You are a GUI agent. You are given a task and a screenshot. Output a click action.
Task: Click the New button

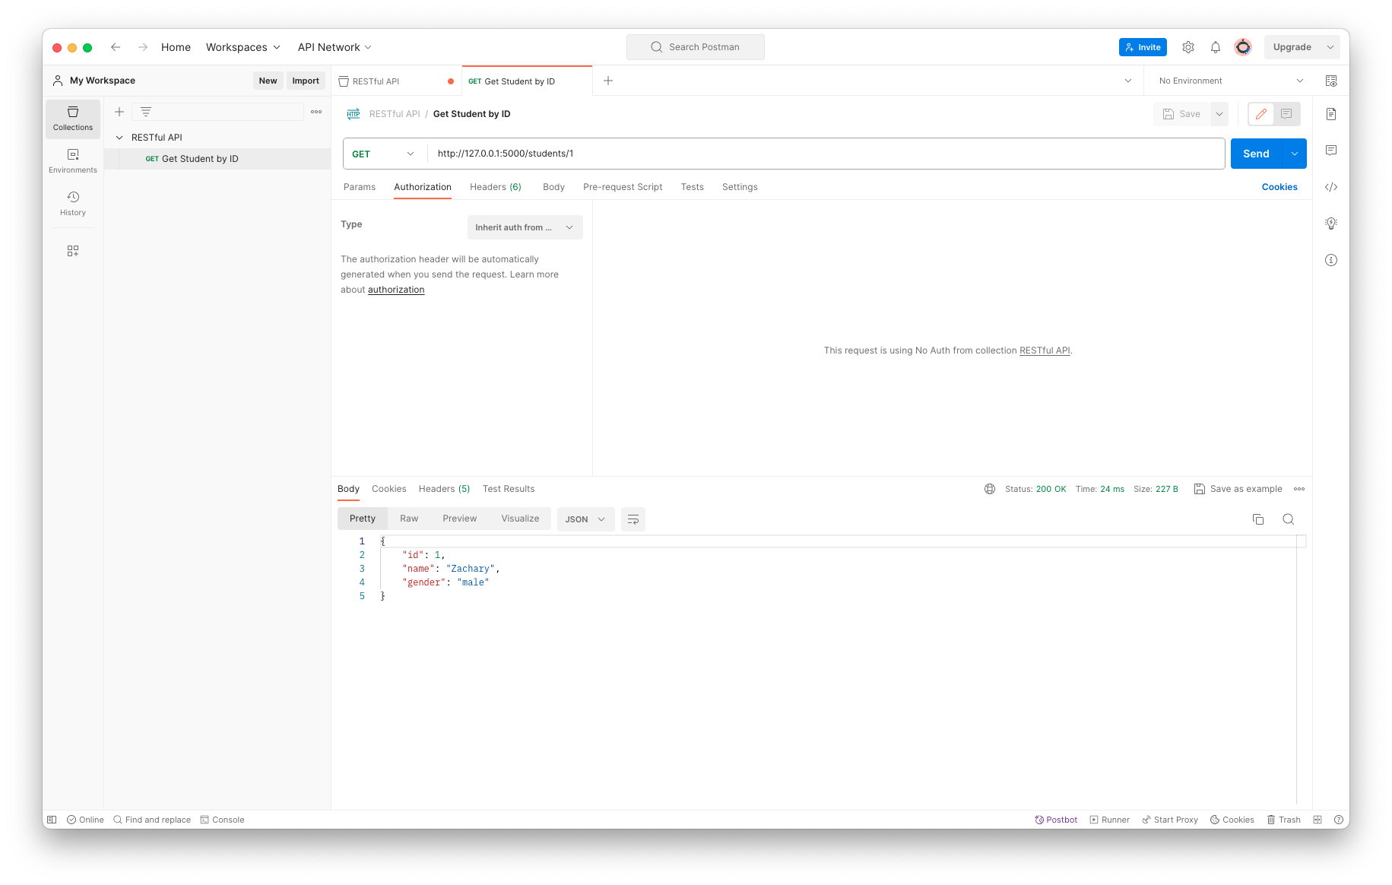click(268, 81)
